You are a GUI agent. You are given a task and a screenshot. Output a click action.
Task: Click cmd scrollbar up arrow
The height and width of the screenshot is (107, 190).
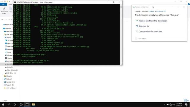click(121, 5)
